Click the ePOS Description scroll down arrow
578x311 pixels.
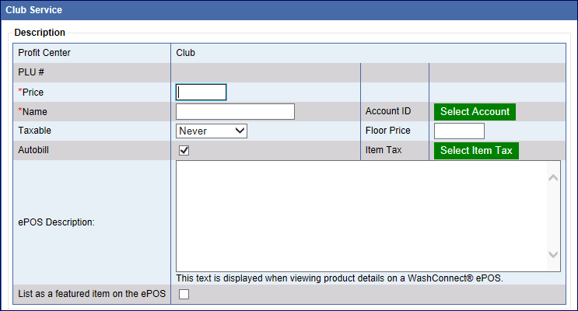(x=553, y=254)
